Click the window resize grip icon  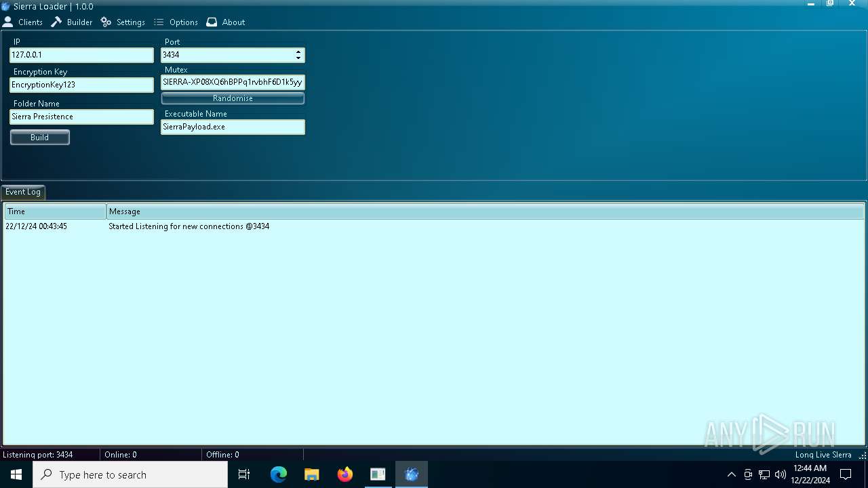pos(863,455)
